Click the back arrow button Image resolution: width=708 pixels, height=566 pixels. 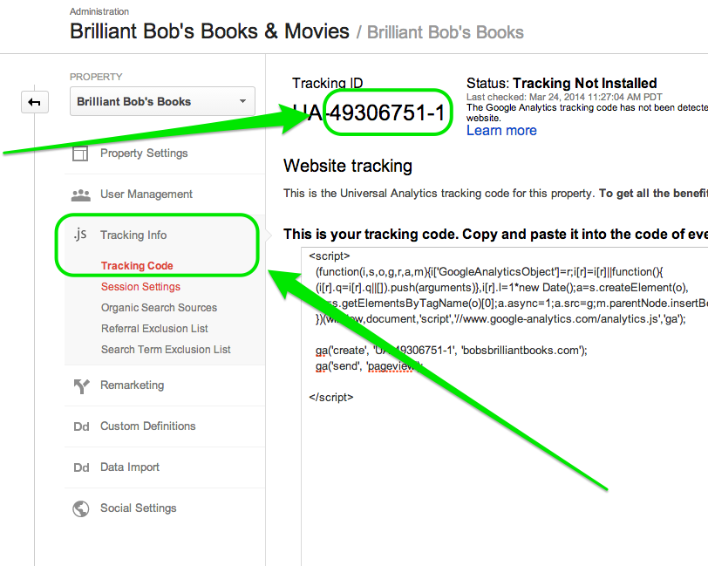pyautogui.click(x=35, y=102)
